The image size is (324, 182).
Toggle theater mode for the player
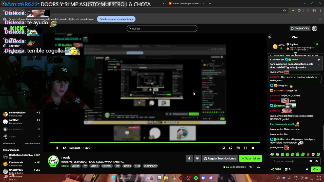pos(238,148)
